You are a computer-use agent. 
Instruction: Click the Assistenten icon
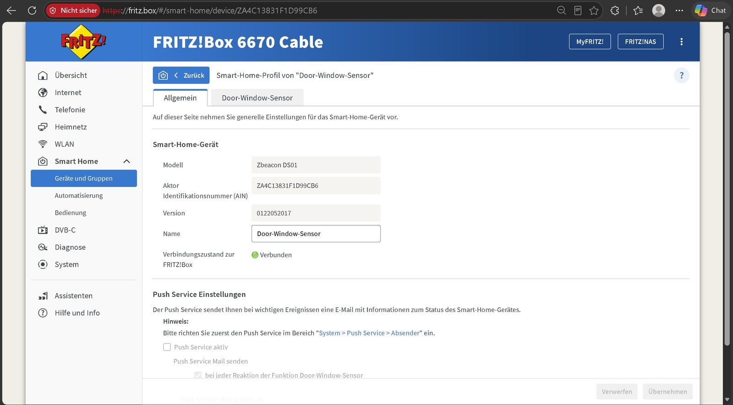point(43,296)
